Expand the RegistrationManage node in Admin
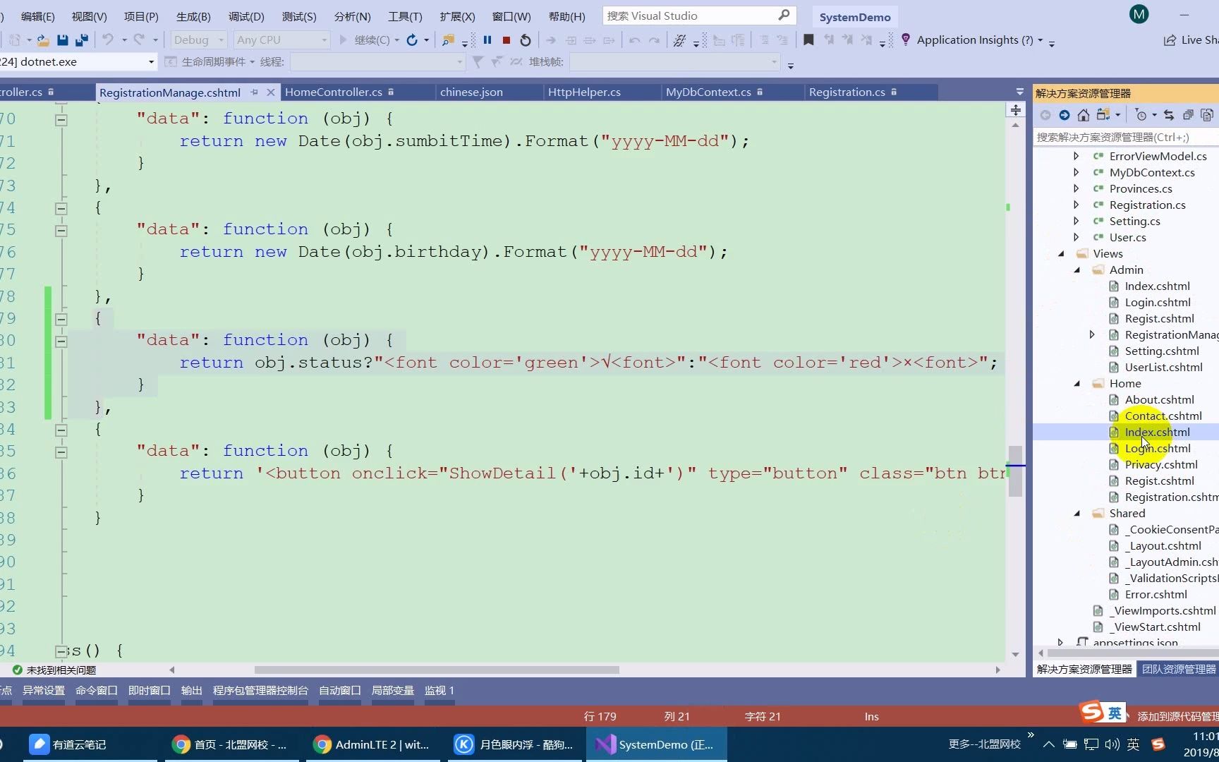 [x=1092, y=334]
